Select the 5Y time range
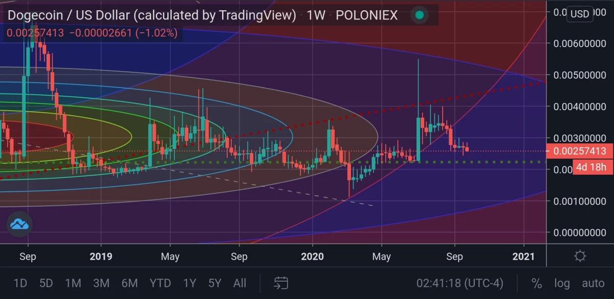The height and width of the screenshot is (299, 614). 214,283
